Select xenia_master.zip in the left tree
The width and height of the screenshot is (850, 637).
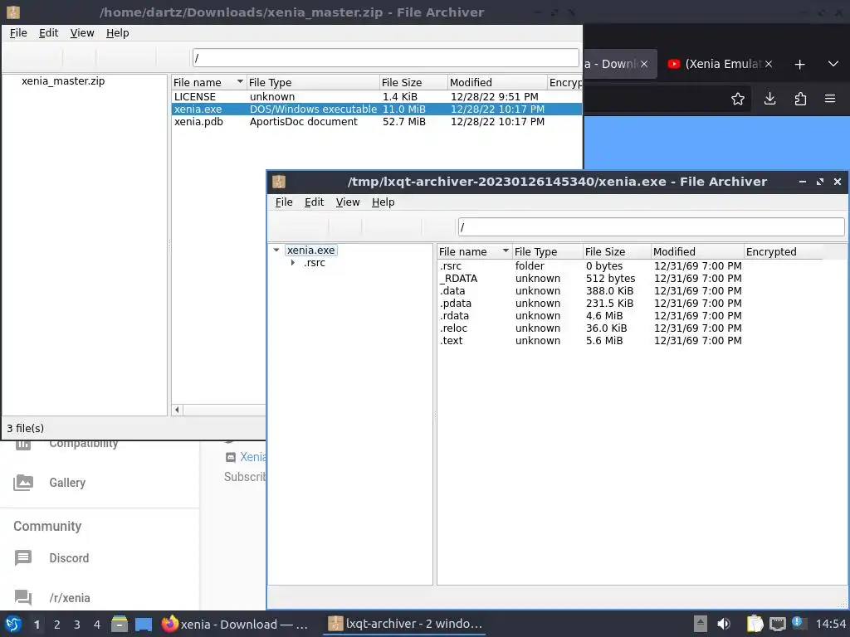click(x=63, y=81)
